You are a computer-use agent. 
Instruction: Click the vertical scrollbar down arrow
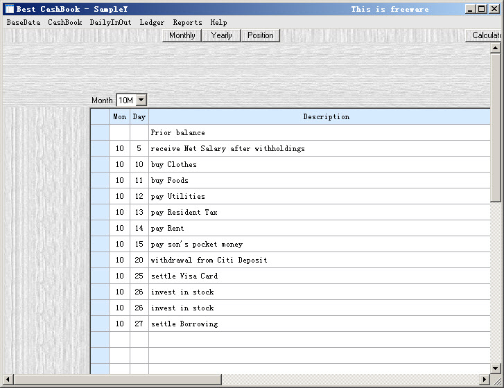[x=495, y=369]
